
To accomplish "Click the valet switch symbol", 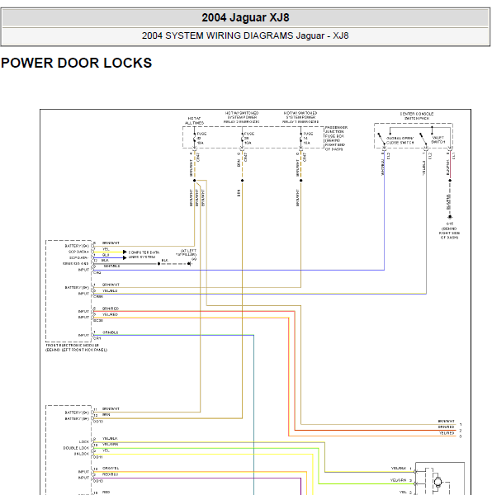I will coord(423,139).
